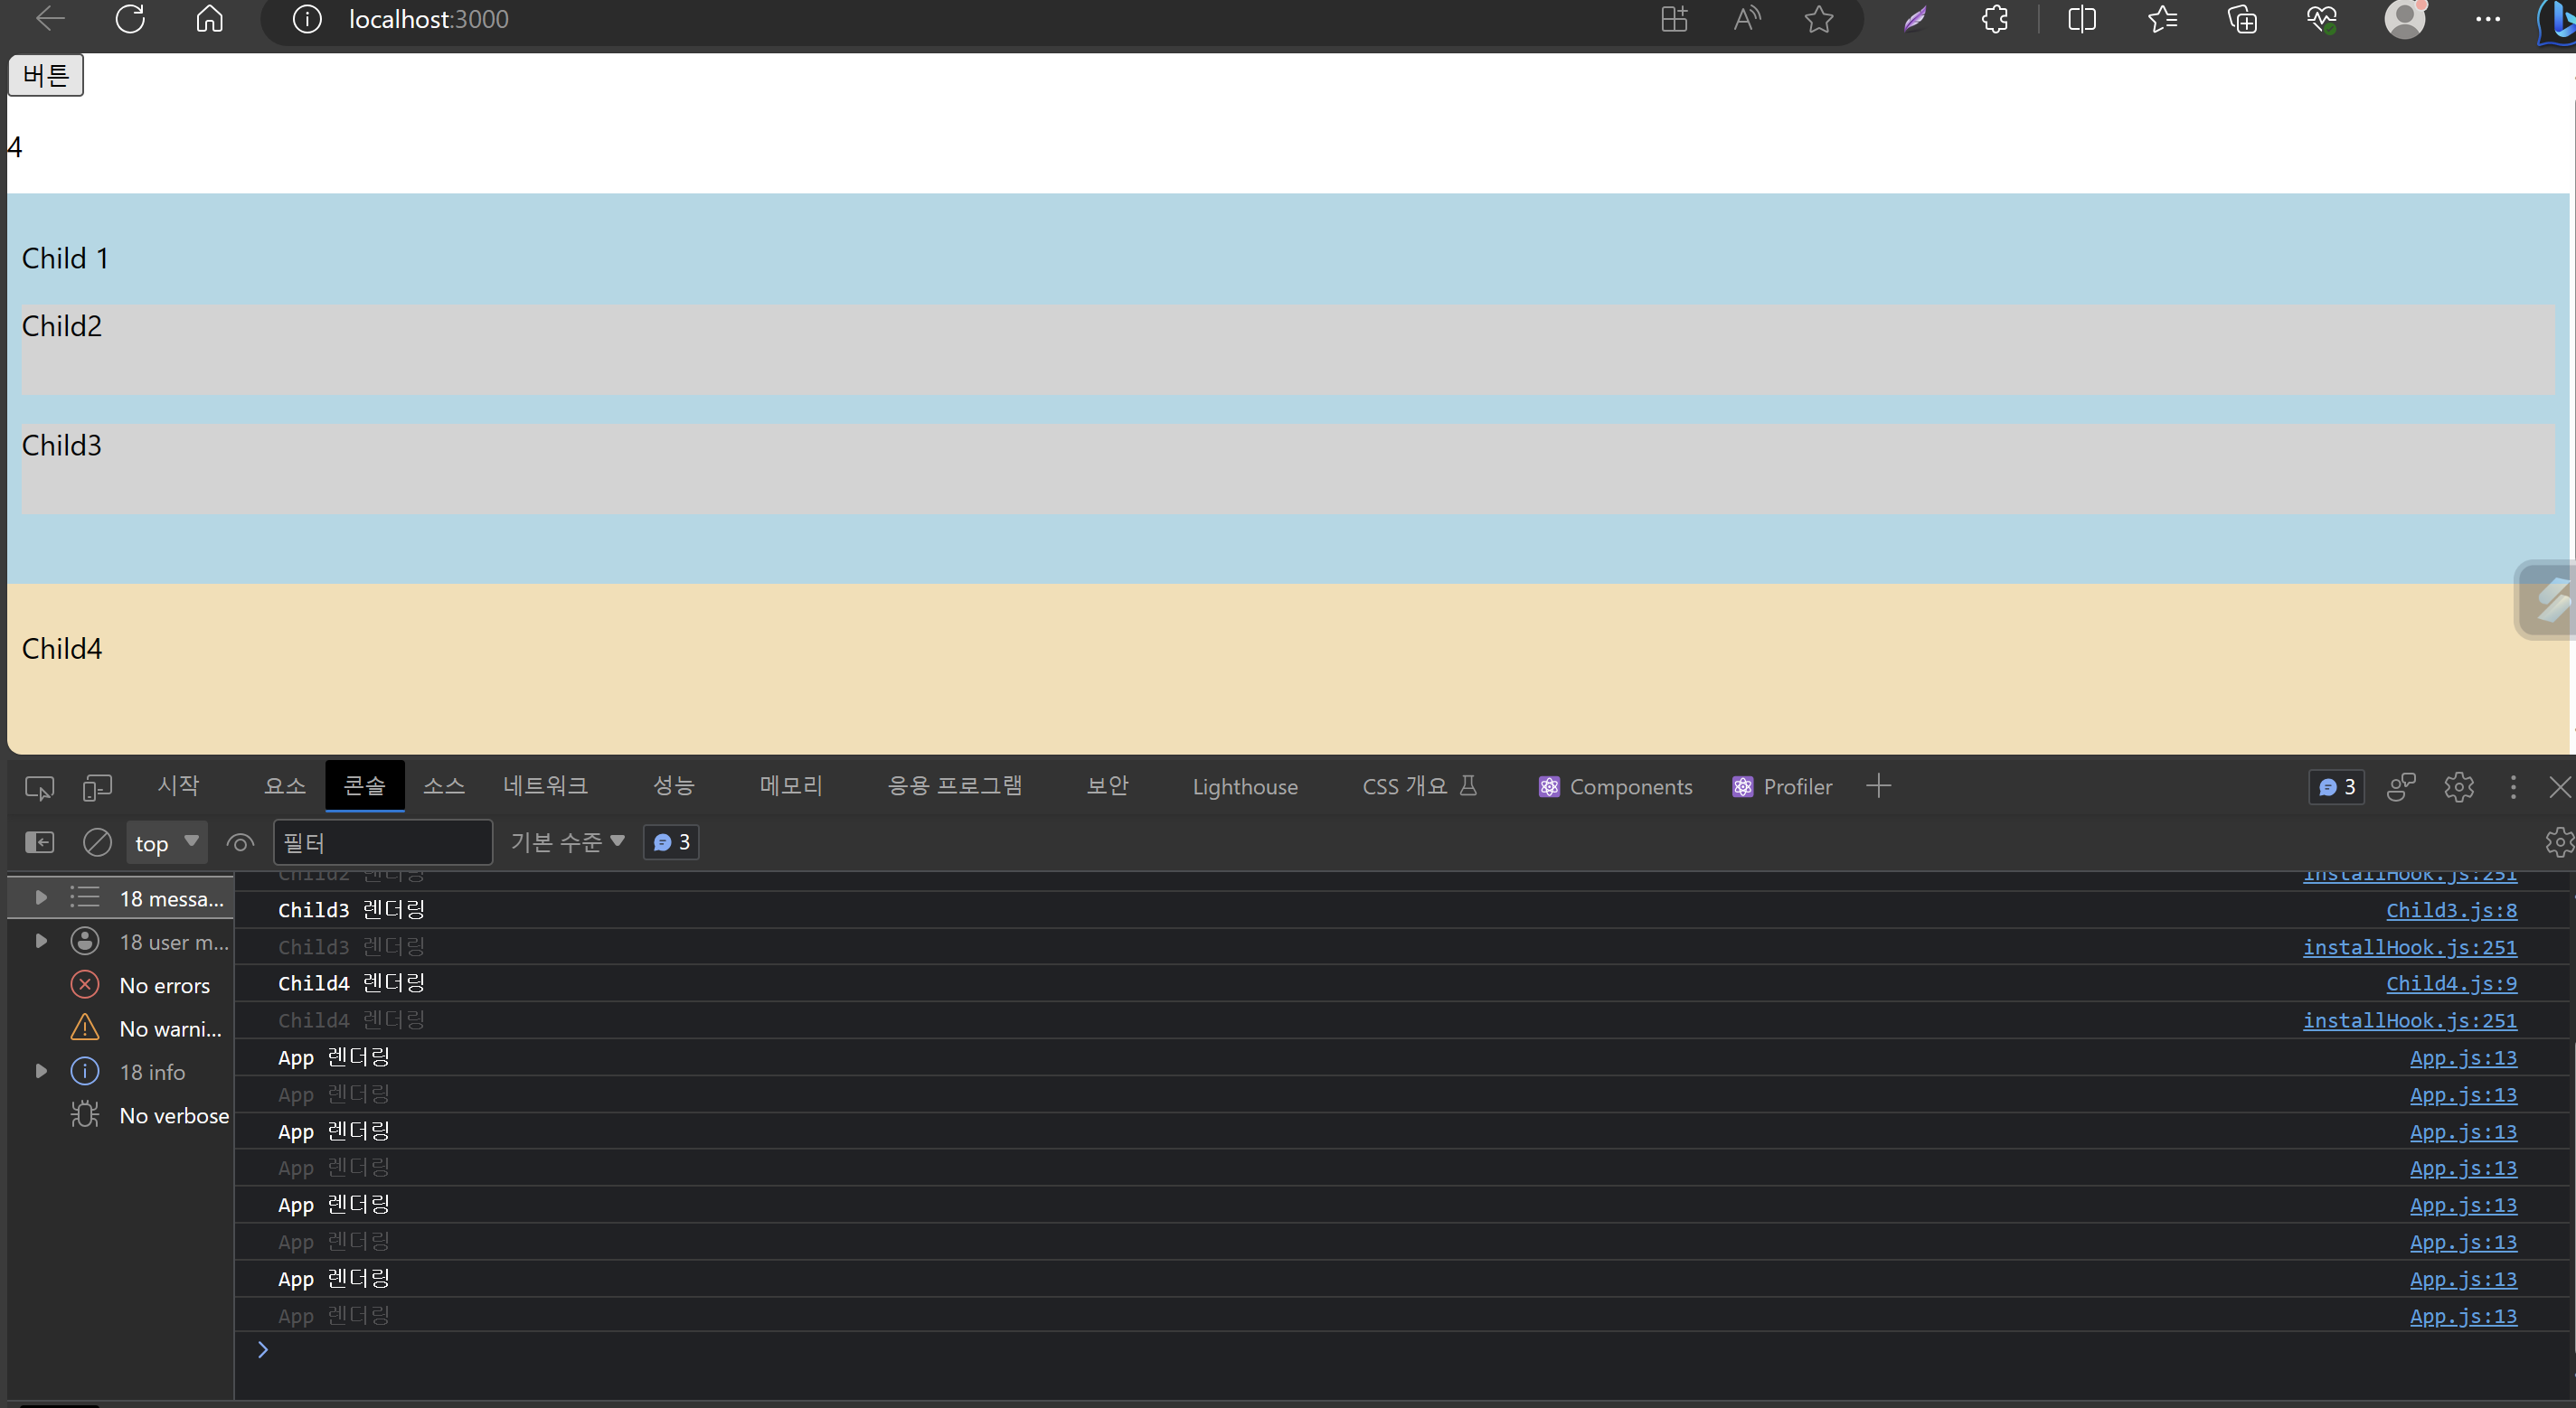
Task: Add page to favorites star icon
Action: point(1819,19)
